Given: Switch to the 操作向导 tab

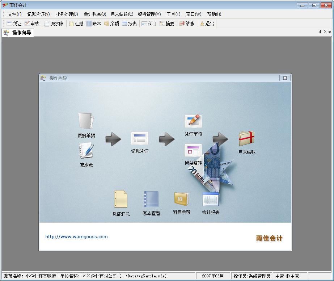Looking at the screenshot, I should (18, 33).
